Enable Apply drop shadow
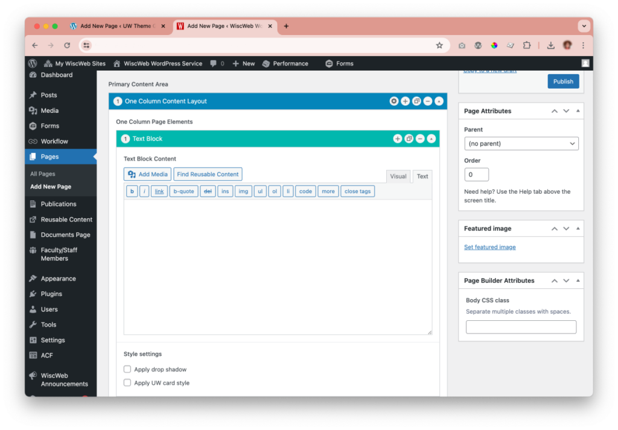This screenshot has height=430, width=618. [127, 368]
